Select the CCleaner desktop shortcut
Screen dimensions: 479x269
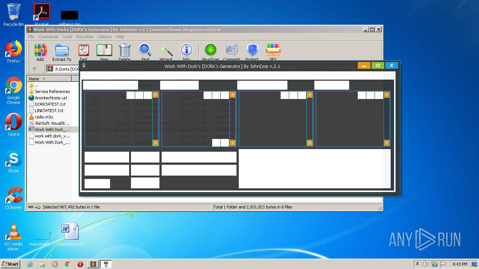pyautogui.click(x=13, y=198)
